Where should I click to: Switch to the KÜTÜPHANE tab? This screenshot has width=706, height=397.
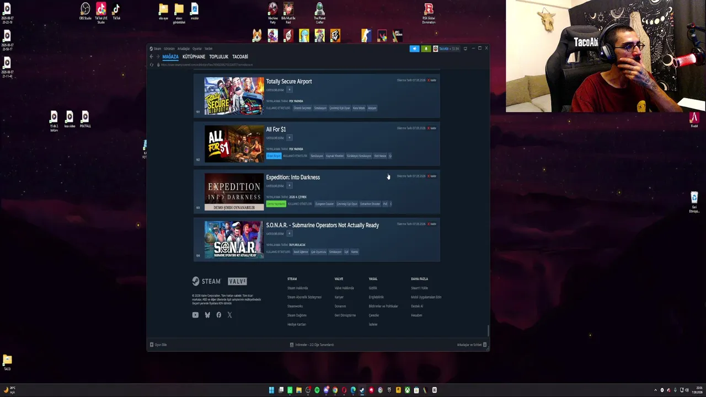tap(194, 57)
